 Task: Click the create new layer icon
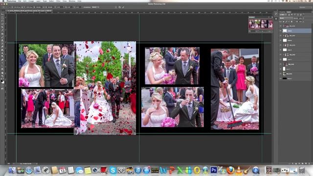coord(305,163)
